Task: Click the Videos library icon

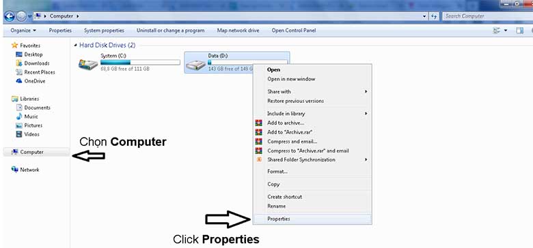Action: pos(19,134)
